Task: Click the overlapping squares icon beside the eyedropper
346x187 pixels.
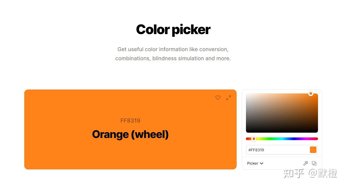Action: pyautogui.click(x=314, y=163)
